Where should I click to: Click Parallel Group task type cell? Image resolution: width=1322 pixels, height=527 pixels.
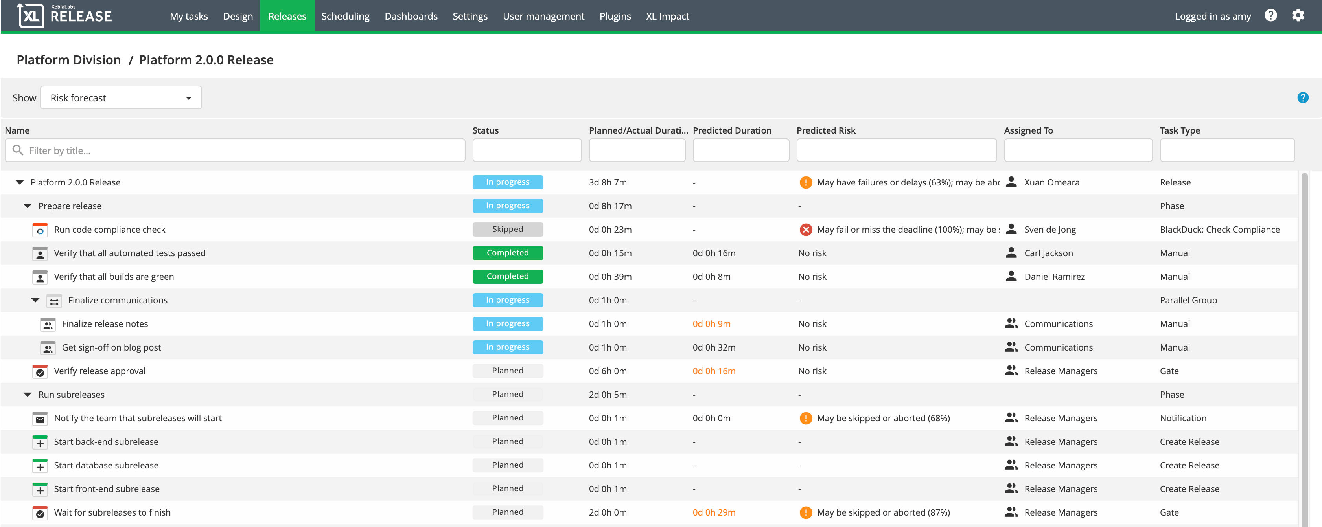click(x=1188, y=300)
